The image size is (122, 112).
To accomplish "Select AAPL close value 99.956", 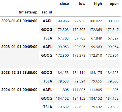I will (x=63, y=21).
